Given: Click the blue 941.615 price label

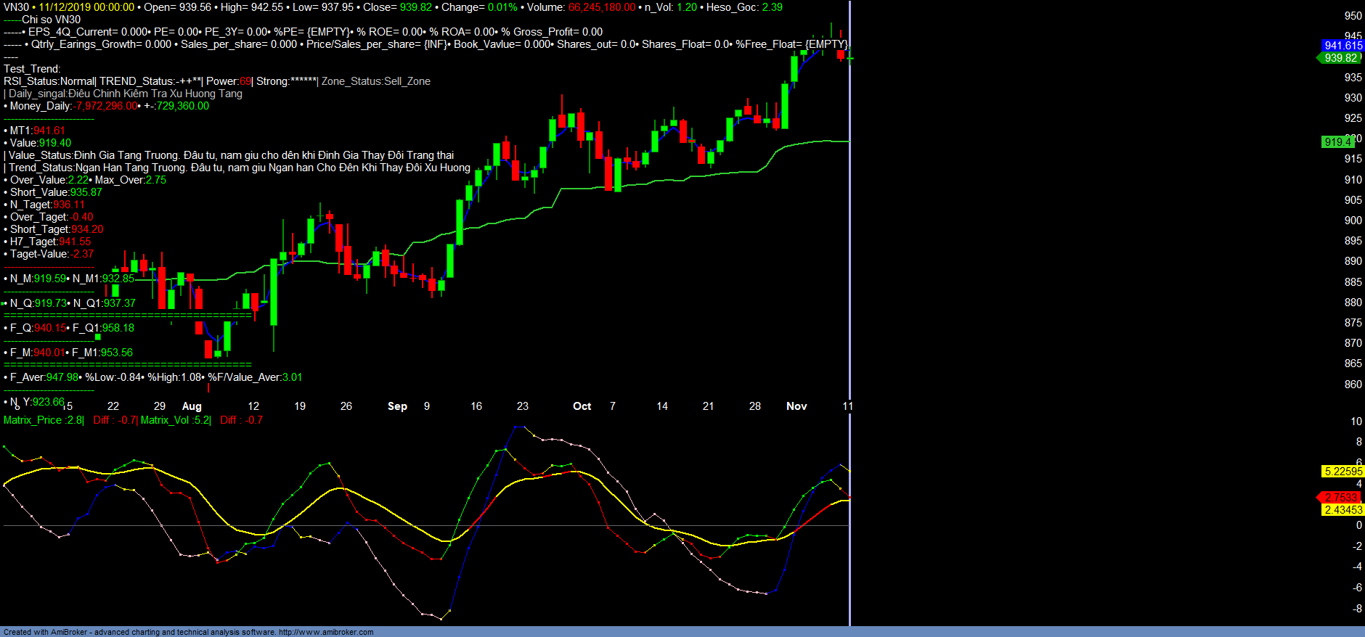Looking at the screenshot, I should coord(1342,46).
